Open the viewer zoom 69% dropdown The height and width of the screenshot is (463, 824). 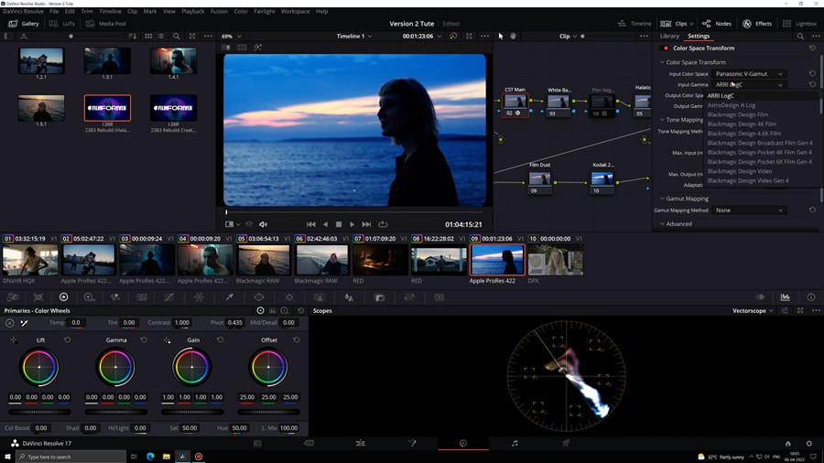click(x=232, y=37)
